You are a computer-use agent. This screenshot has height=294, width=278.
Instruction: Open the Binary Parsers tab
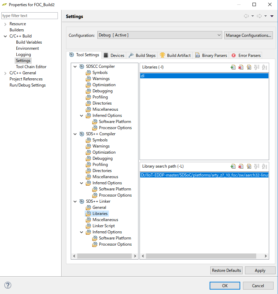click(211, 56)
